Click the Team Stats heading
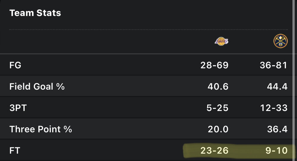 [x=35, y=13]
